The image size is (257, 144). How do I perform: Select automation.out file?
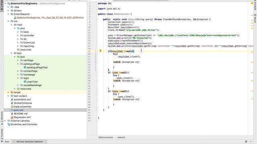(x=22, y=100)
